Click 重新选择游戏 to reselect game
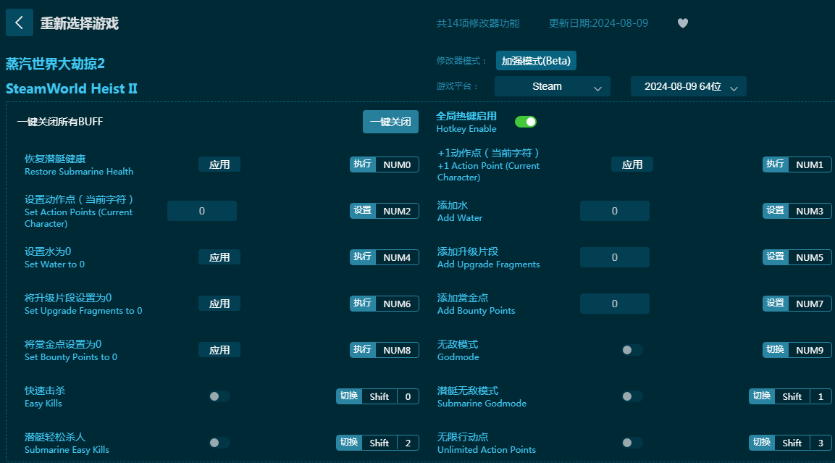Screen dimensions: 835x463 (x=79, y=23)
